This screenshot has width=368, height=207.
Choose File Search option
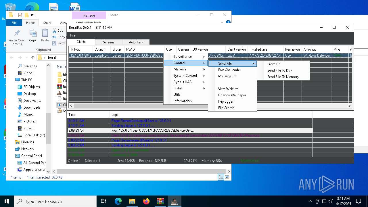(x=233, y=108)
